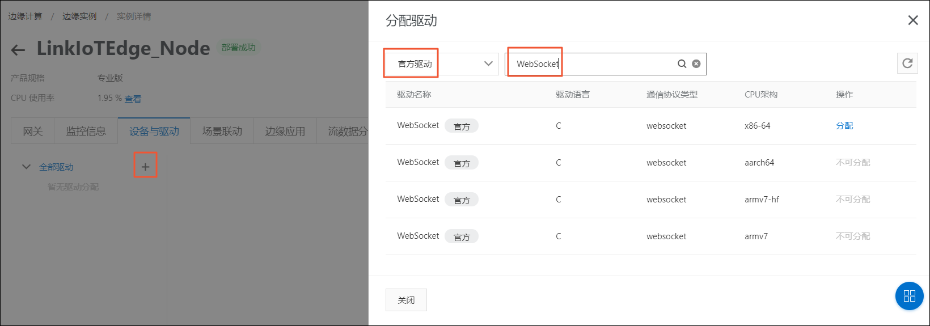Viewport: 930px width, 326px height.
Task: Click the 实例详情 breadcrumb text
Action: point(134,16)
